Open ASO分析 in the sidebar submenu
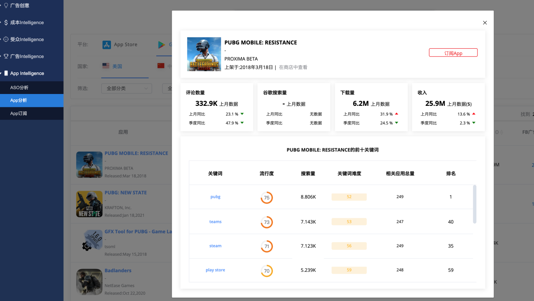This screenshot has width=534, height=301. pyautogui.click(x=32, y=87)
